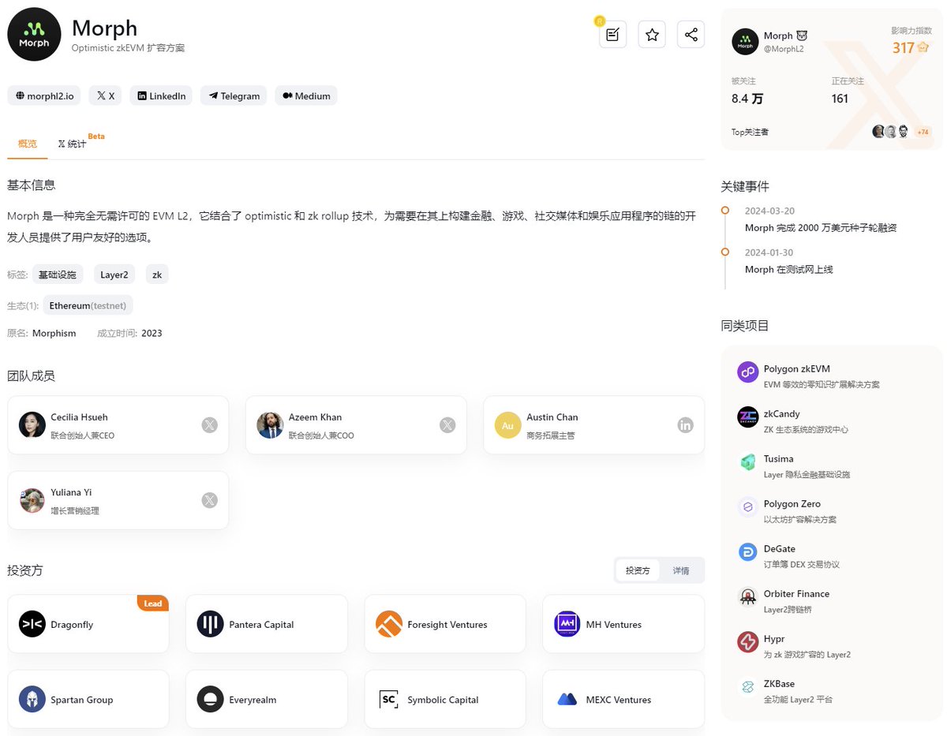Screen dimensions: 947x736
Task: Open the X social link chip
Action: (106, 95)
